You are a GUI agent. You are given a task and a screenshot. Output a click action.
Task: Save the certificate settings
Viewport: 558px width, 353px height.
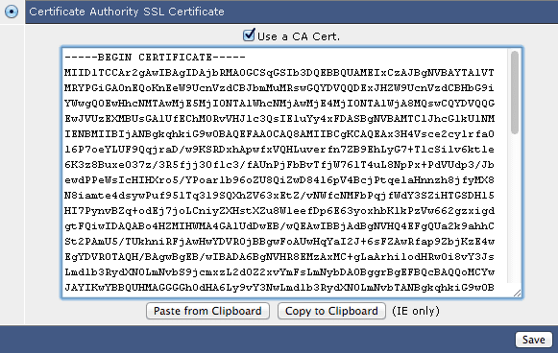tap(533, 340)
